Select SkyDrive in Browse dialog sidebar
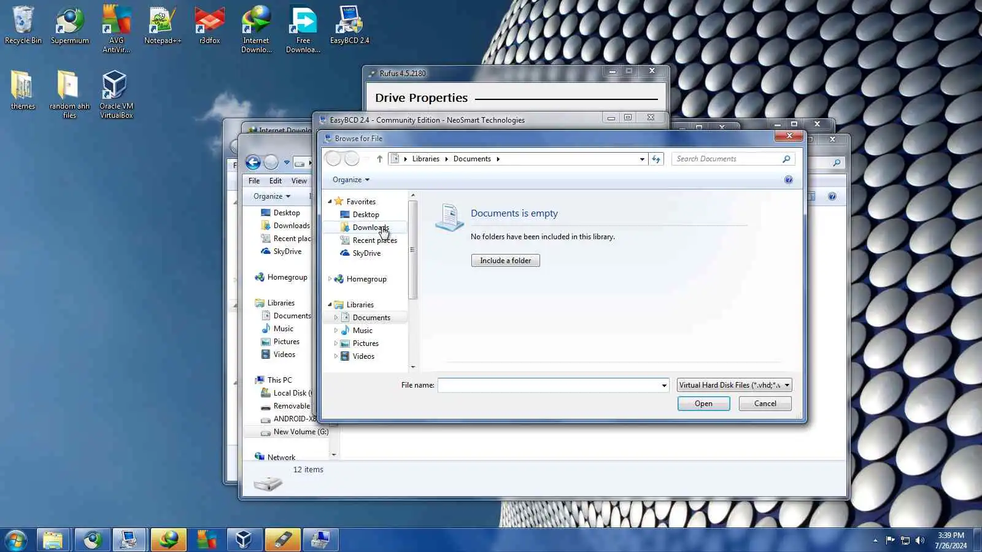The width and height of the screenshot is (982, 552). point(366,253)
